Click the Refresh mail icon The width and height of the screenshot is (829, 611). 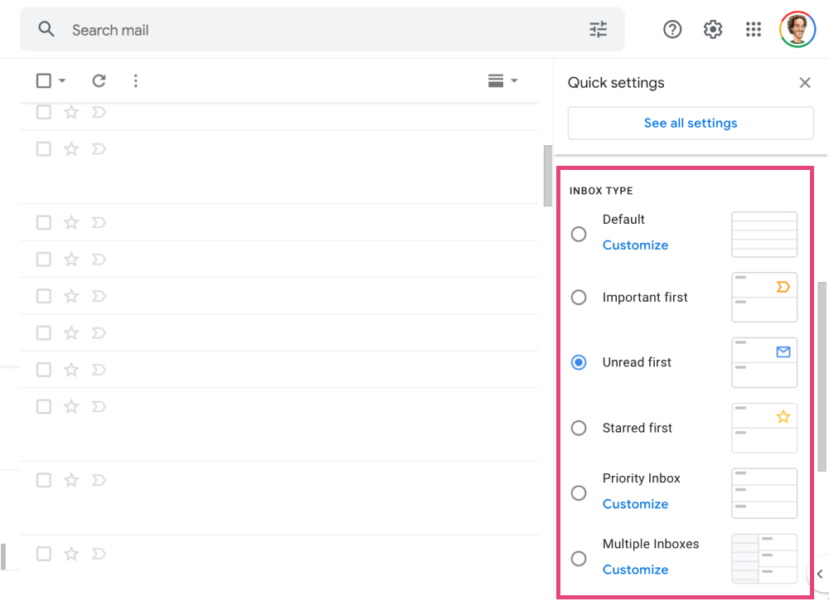99,80
